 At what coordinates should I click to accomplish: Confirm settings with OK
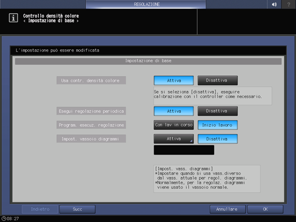(x=265, y=209)
